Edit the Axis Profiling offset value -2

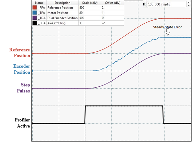click(112, 23)
